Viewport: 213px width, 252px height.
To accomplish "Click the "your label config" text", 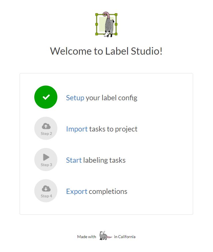I will 112,98.
